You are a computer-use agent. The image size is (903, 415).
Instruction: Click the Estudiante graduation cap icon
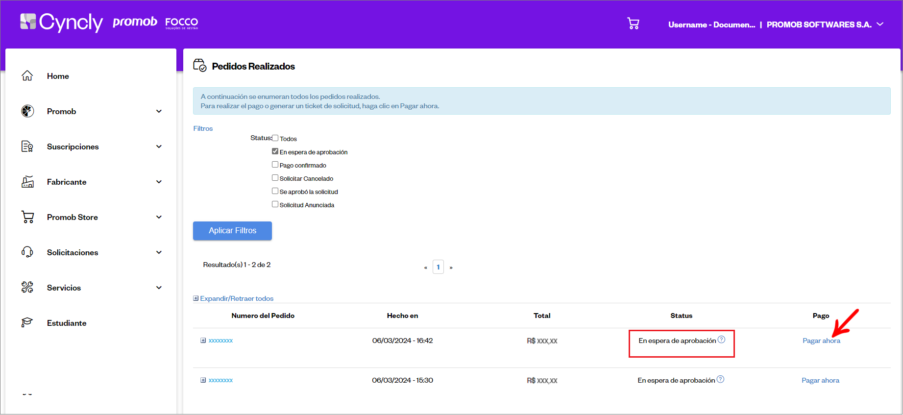tap(27, 322)
